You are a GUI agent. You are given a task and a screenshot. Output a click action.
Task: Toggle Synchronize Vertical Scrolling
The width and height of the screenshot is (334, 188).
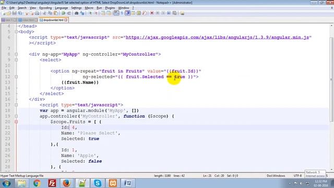coord(103,13)
